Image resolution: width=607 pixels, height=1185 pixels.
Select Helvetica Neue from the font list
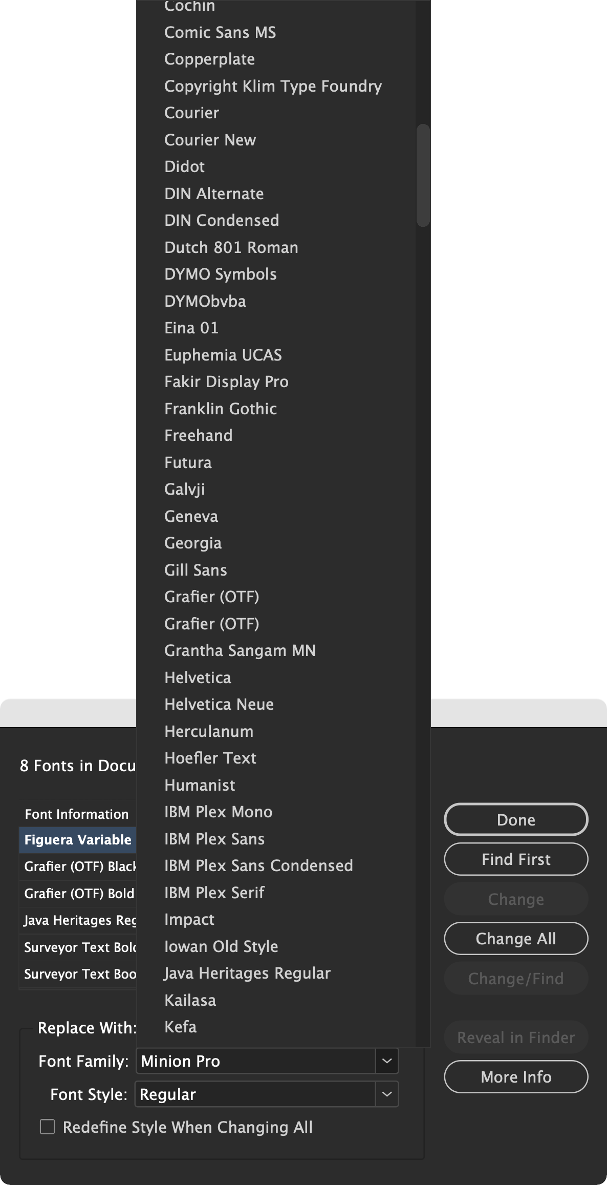point(219,704)
